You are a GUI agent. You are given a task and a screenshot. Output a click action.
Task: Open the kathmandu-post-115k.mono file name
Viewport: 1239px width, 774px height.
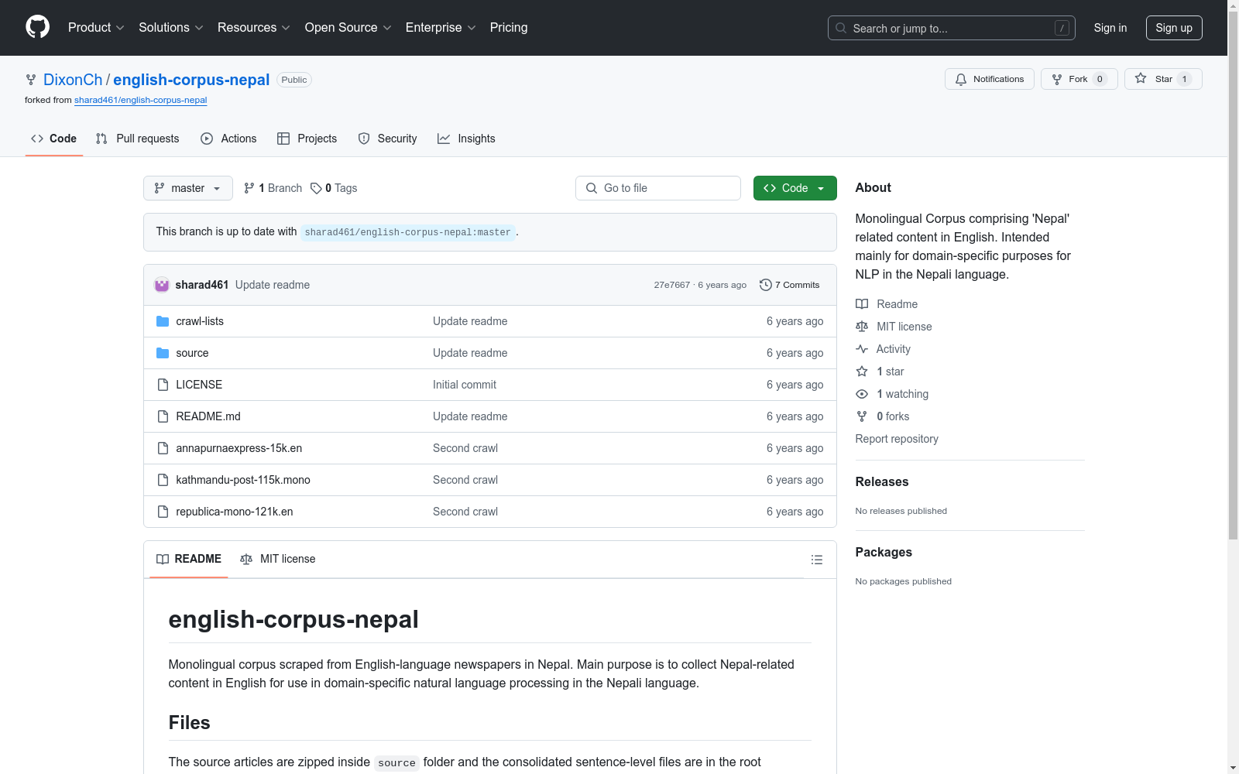(x=243, y=480)
